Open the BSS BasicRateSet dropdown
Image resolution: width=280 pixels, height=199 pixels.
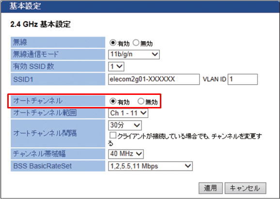[150, 166]
